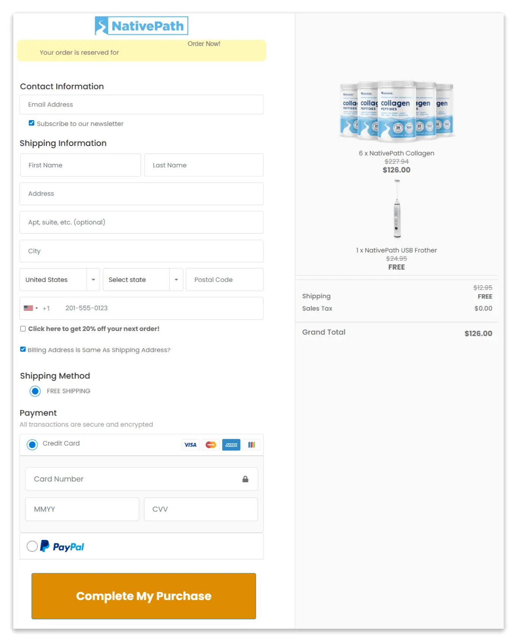Click the American Express icon

tap(231, 445)
